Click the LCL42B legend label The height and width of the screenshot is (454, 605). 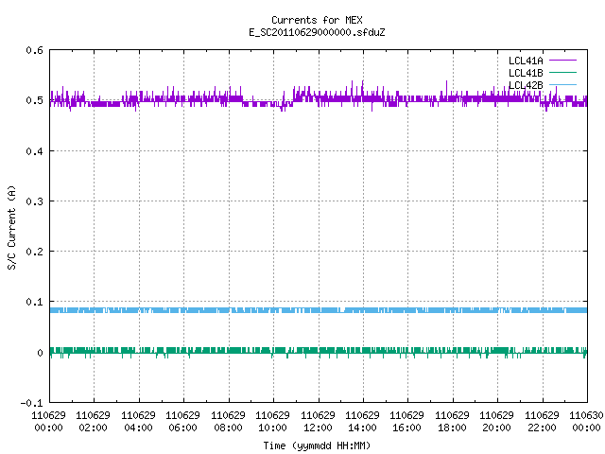pyautogui.click(x=526, y=85)
